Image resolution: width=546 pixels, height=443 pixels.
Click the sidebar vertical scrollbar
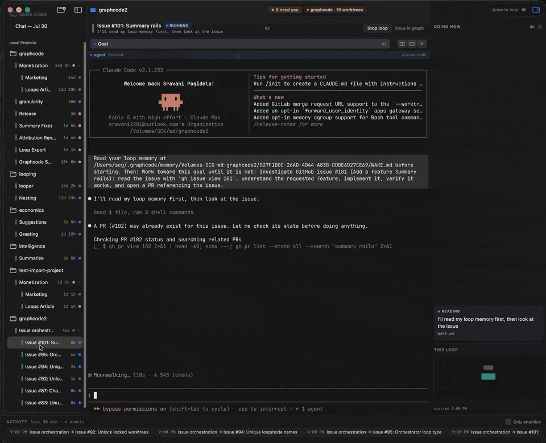[85, 226]
